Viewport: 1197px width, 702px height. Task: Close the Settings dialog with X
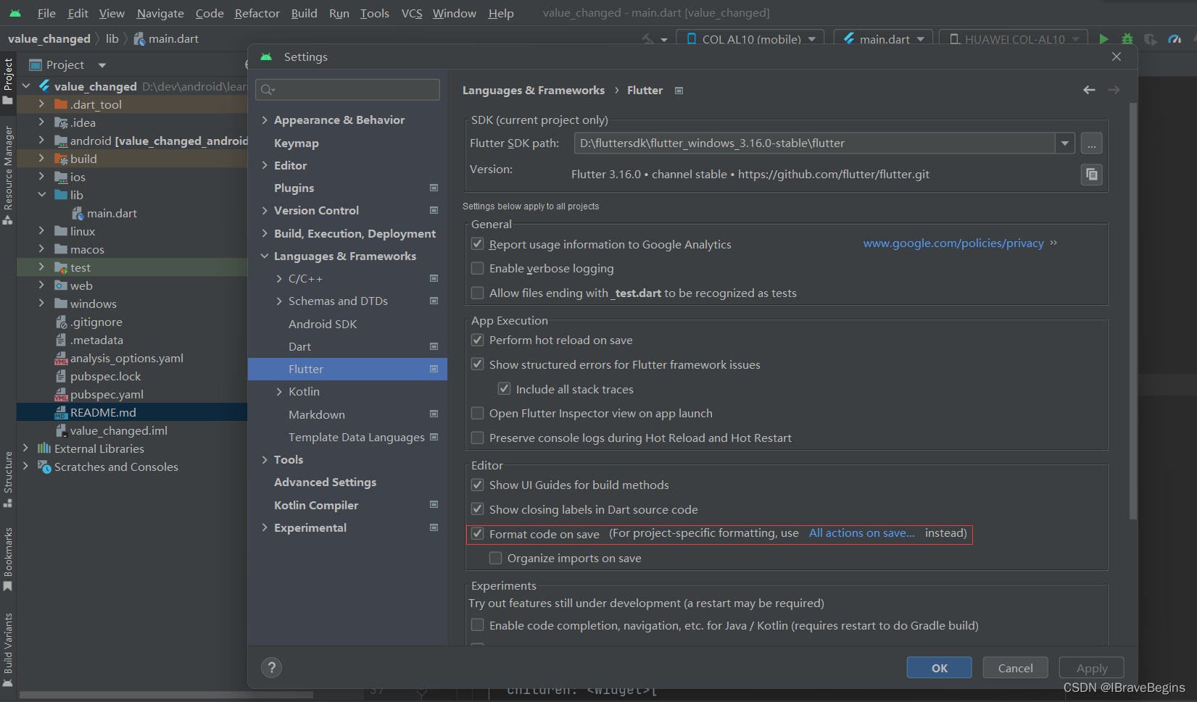click(1117, 57)
